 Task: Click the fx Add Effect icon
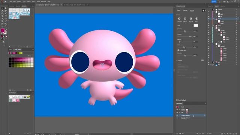183,133
